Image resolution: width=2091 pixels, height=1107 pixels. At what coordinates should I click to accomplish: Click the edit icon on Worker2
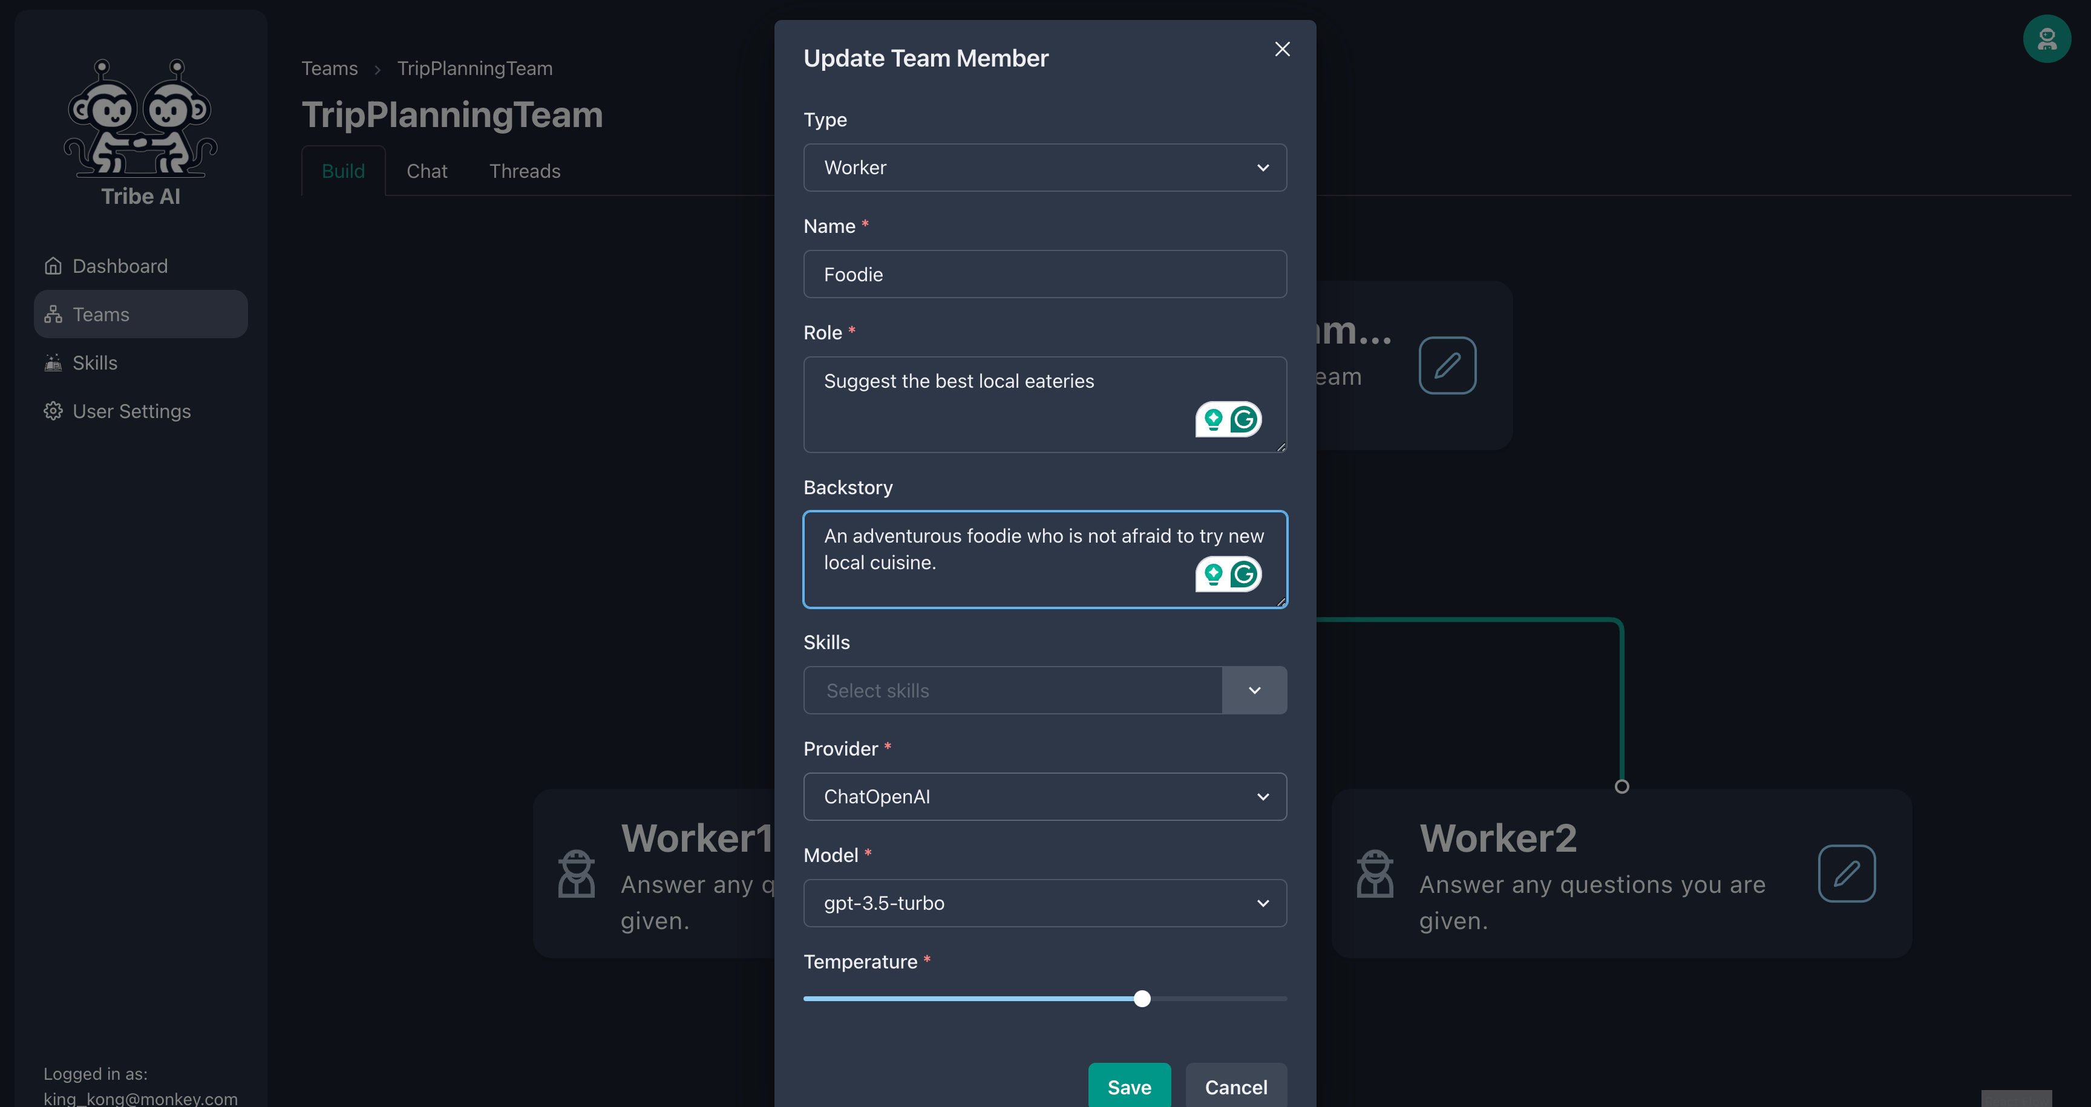coord(1848,872)
